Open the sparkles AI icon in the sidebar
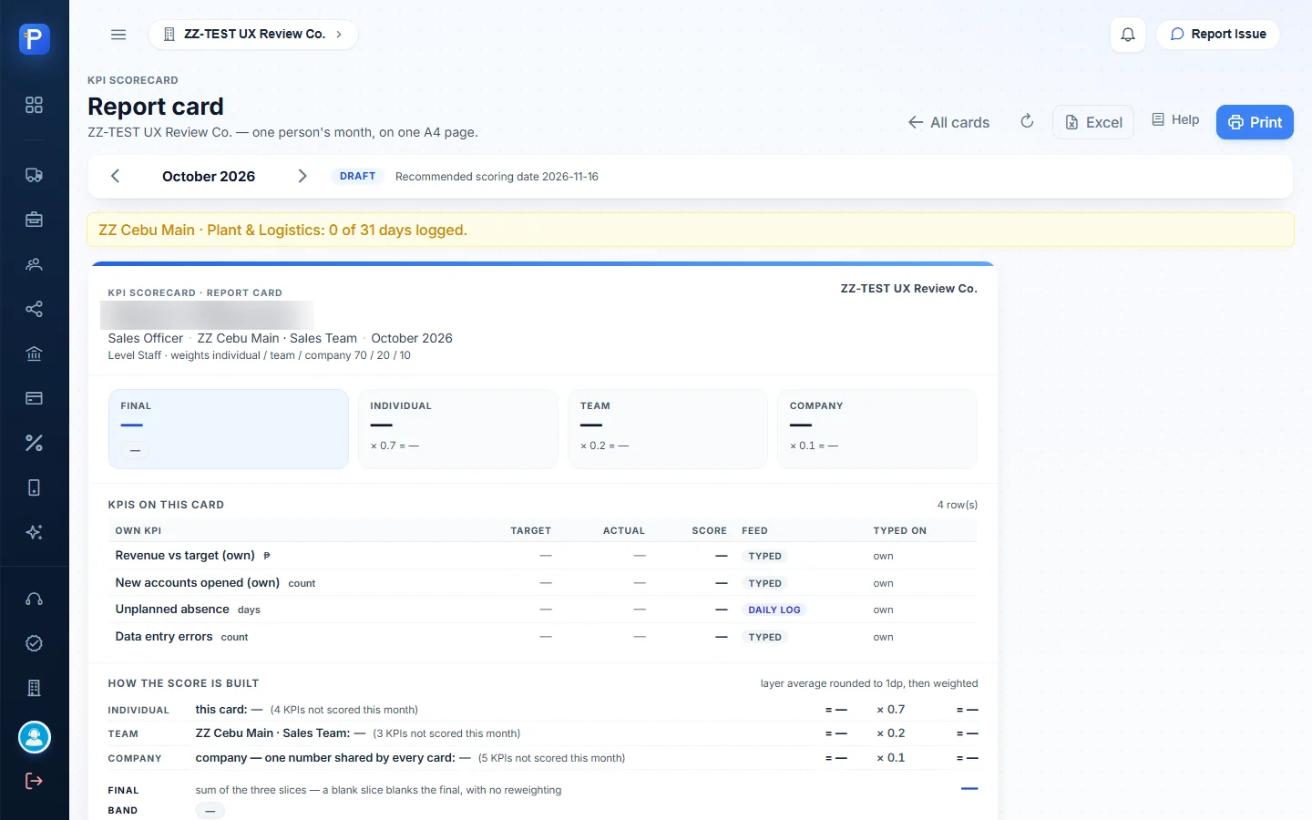The image size is (1312, 820). (35, 532)
